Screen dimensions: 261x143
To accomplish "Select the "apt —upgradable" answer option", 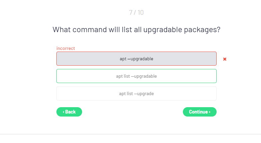I will tap(136, 59).
